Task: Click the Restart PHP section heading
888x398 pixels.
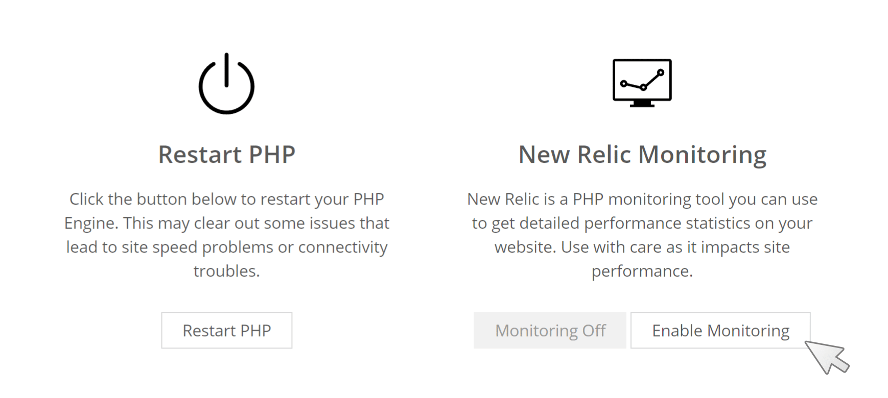Action: 227,154
